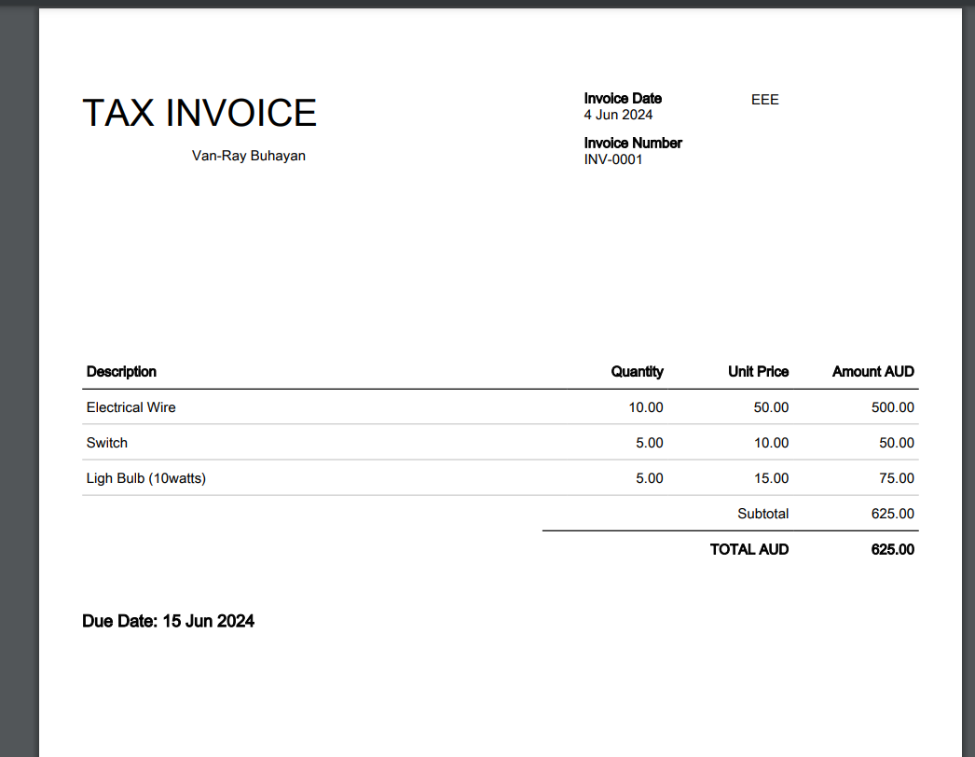Click Switch row quantity 5.00

(x=649, y=443)
